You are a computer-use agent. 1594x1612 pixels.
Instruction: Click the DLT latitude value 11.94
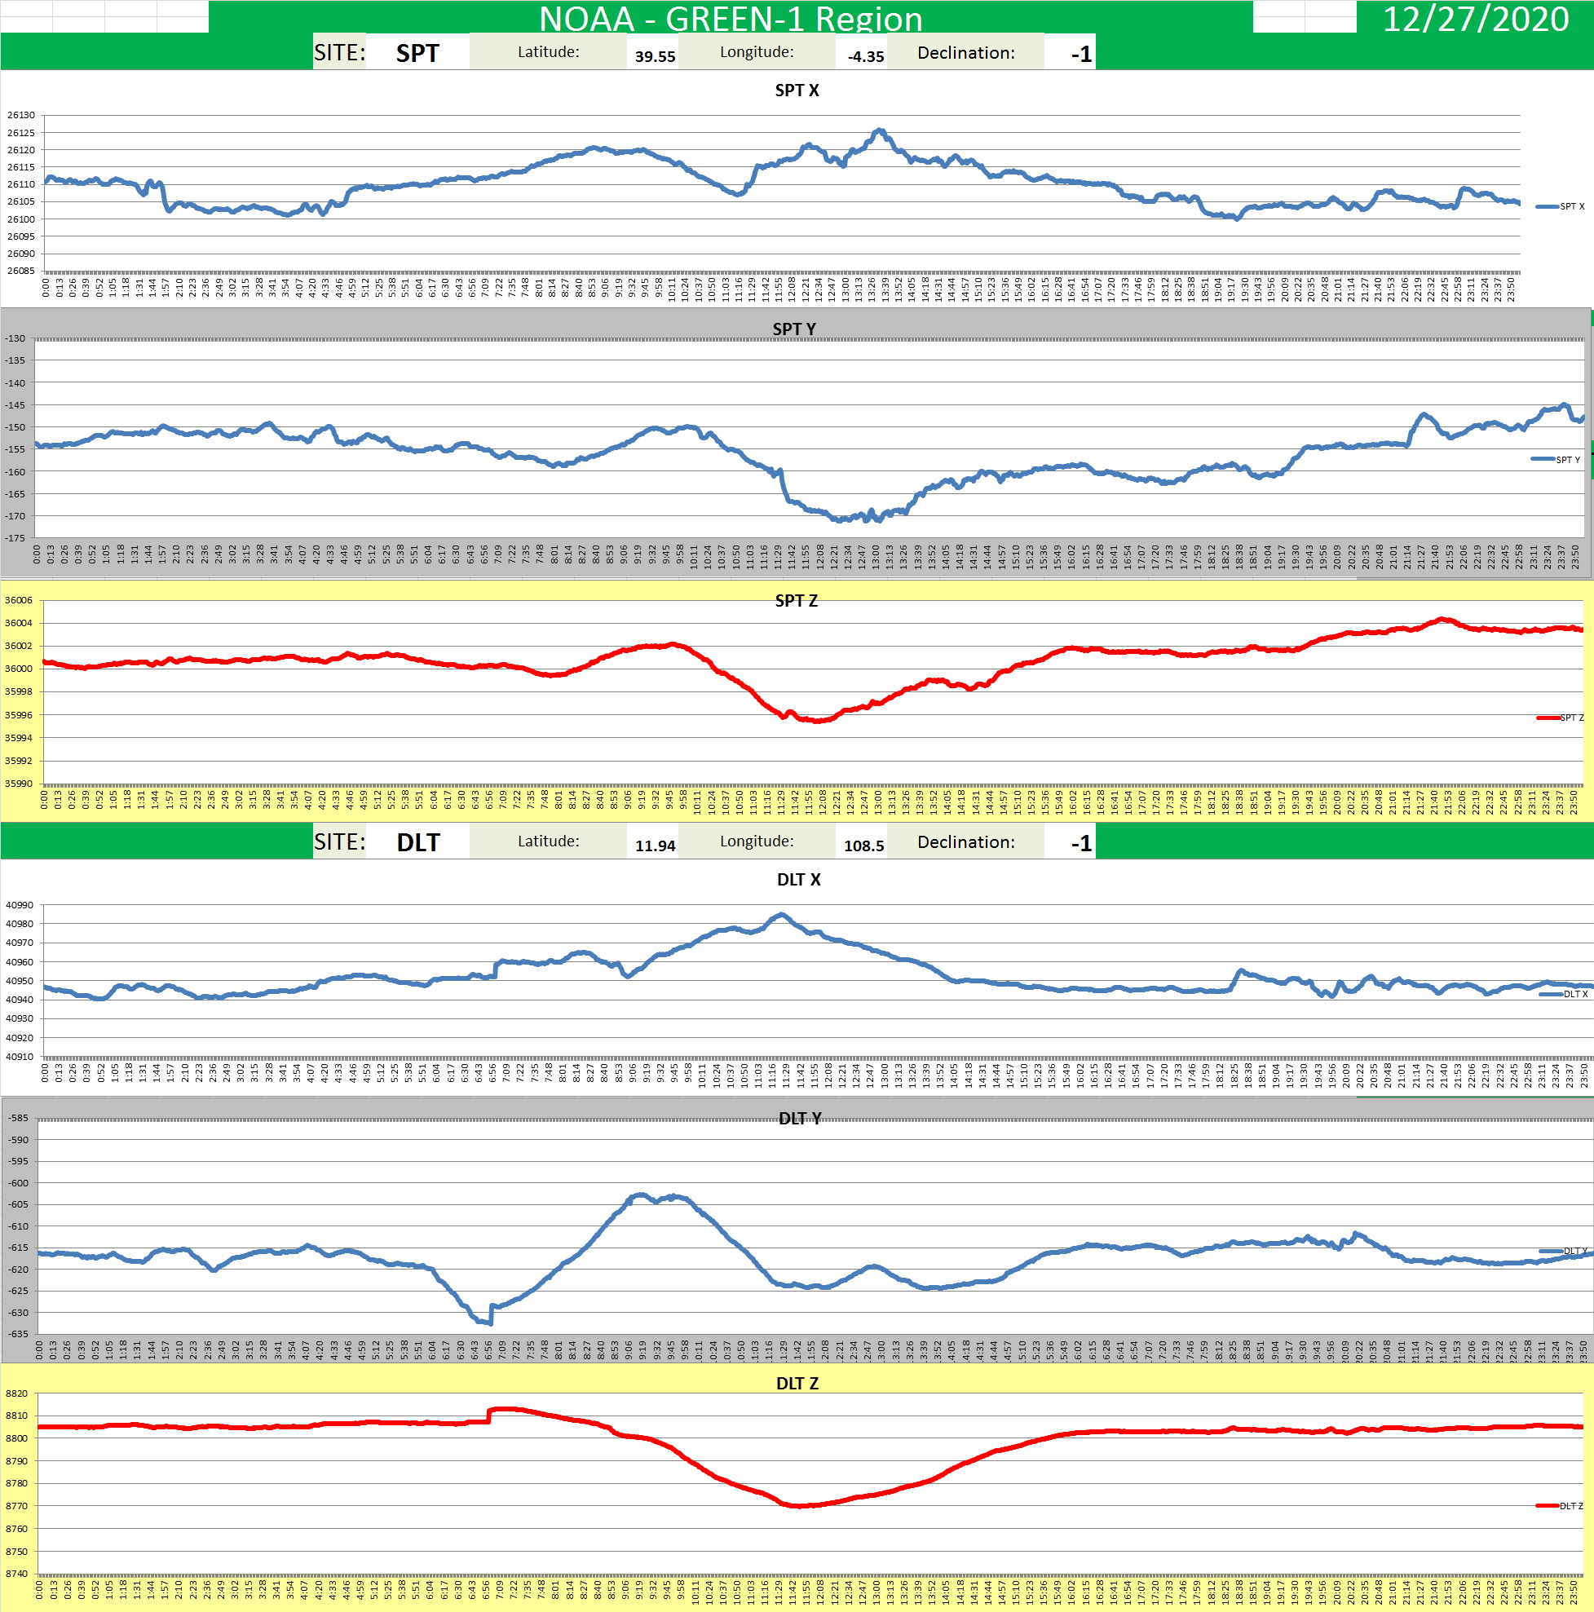(654, 846)
